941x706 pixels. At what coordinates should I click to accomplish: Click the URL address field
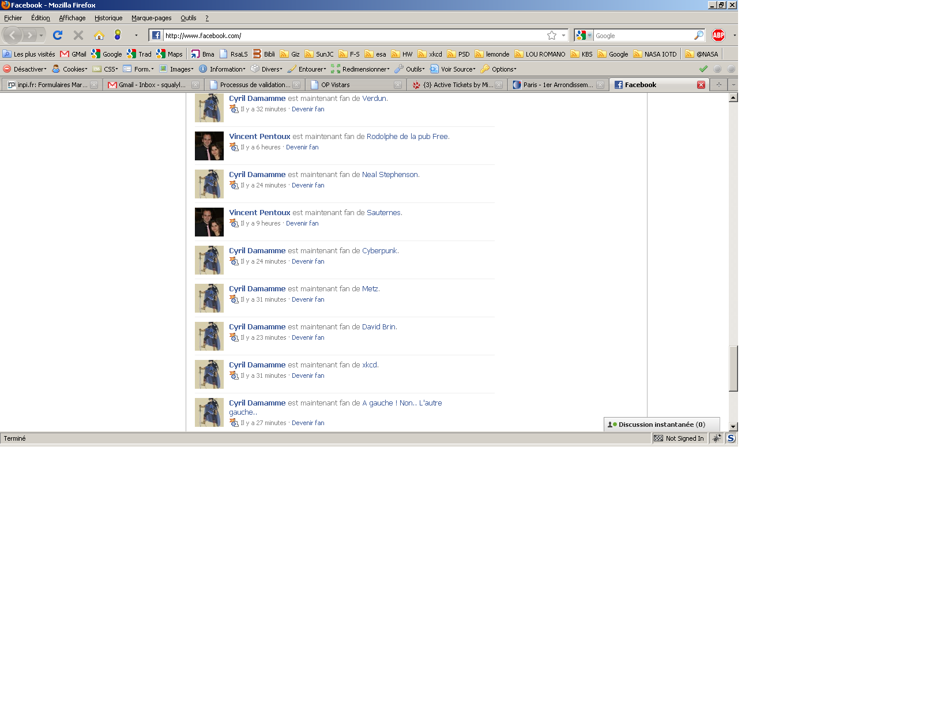pyautogui.click(x=352, y=35)
